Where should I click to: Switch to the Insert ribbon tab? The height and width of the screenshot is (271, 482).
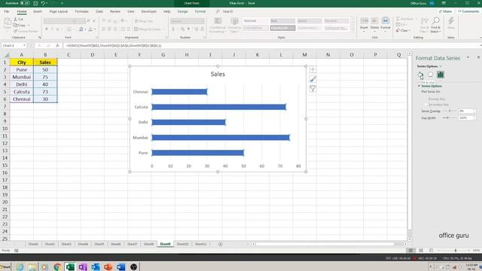tap(38, 11)
